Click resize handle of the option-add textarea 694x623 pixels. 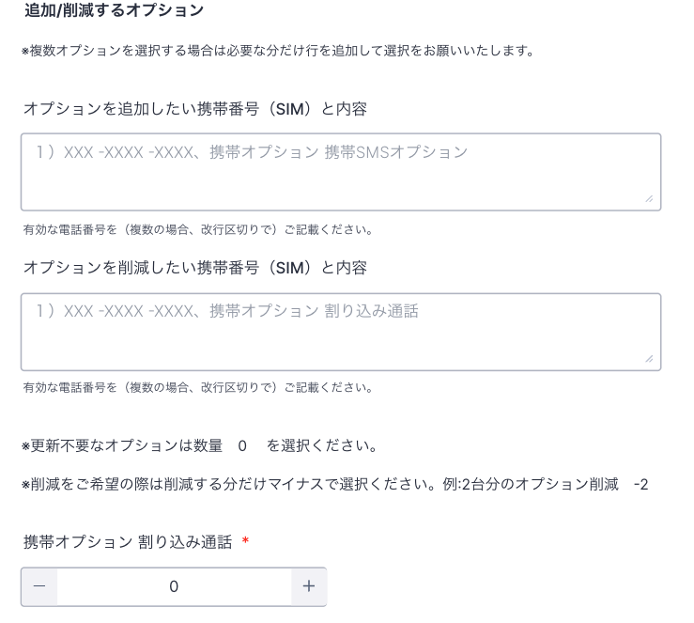point(649,198)
